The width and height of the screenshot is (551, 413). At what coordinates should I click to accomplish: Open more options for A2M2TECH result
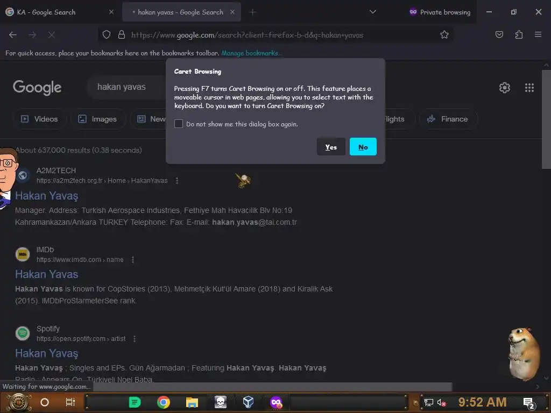(176, 181)
